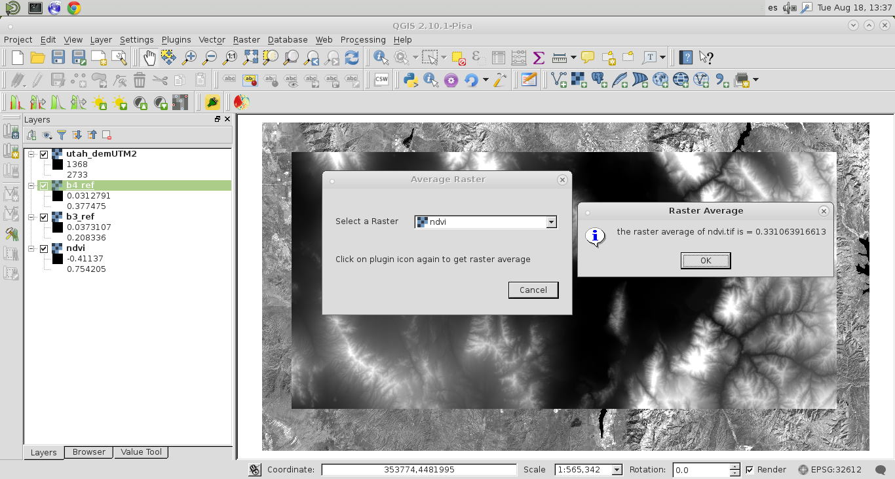The height and width of the screenshot is (479, 895).
Task: Click Cancel in Average Raster dialog
Action: (533, 290)
